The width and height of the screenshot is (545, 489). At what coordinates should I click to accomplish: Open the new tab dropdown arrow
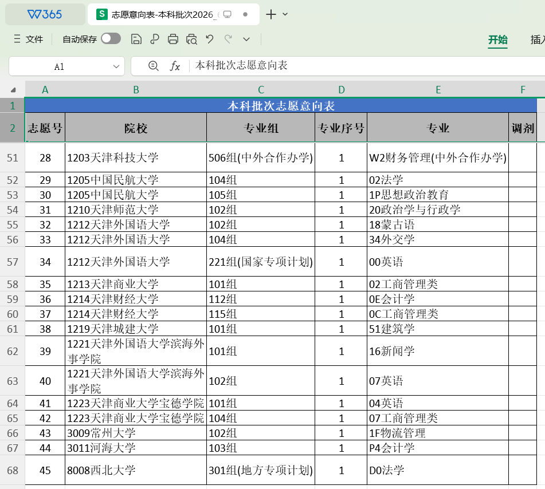coord(285,14)
